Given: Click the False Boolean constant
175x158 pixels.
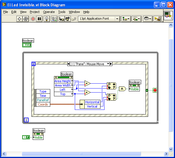Looking at the screenshot, I should pyautogui.click(x=26, y=137).
